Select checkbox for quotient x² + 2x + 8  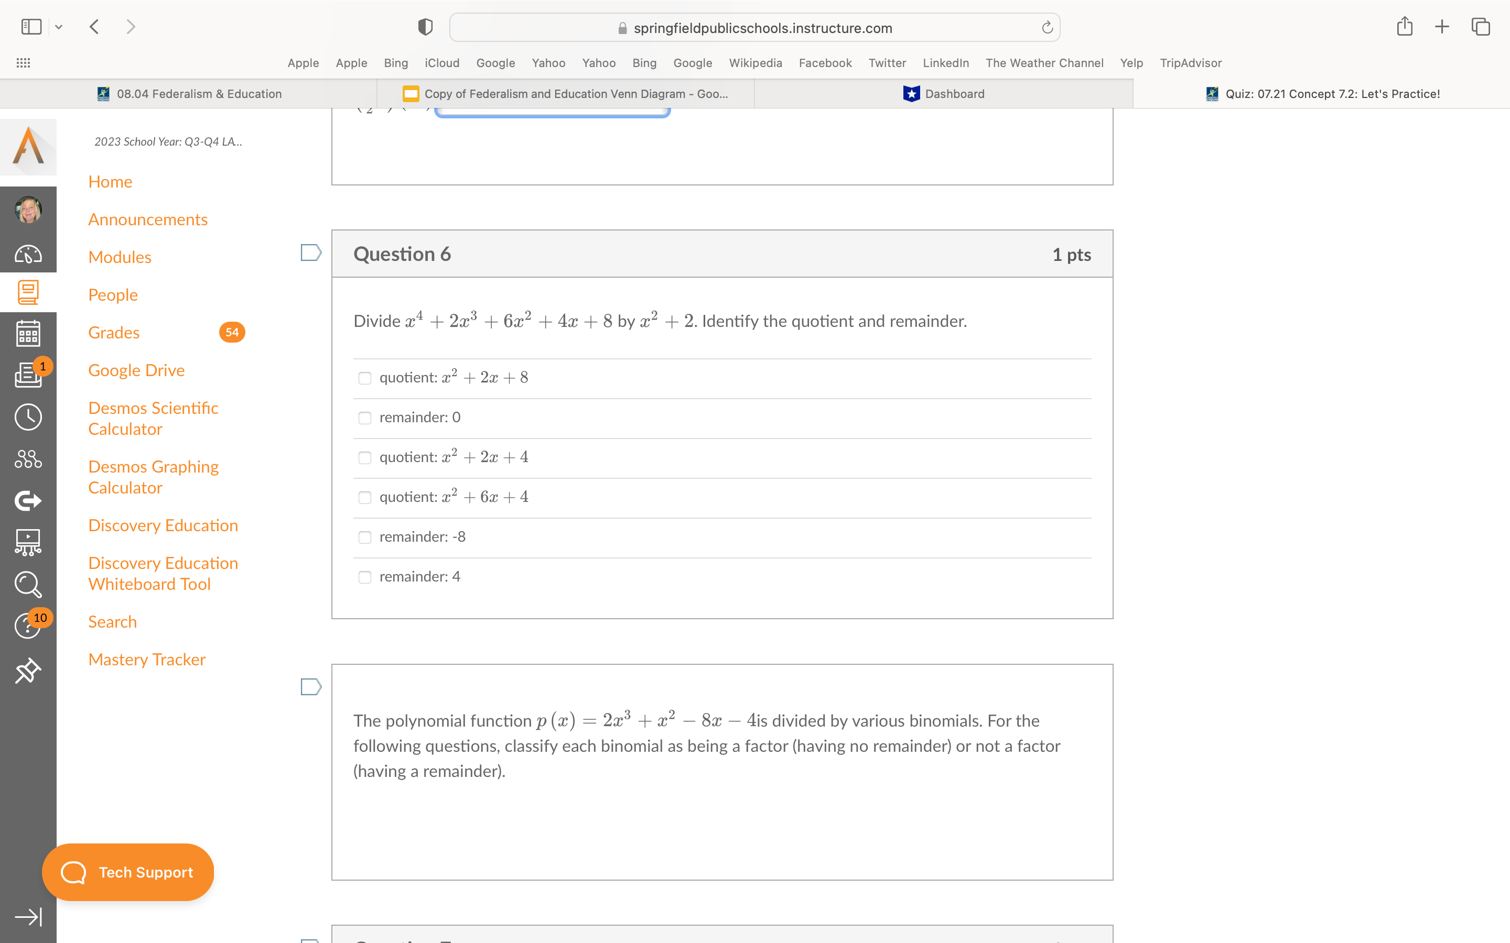[365, 377]
